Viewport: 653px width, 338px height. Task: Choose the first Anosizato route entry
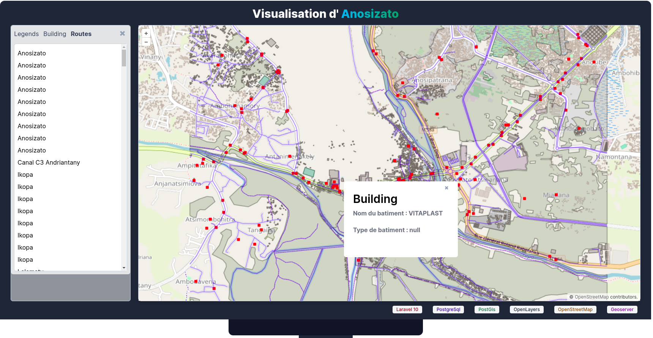[32, 53]
